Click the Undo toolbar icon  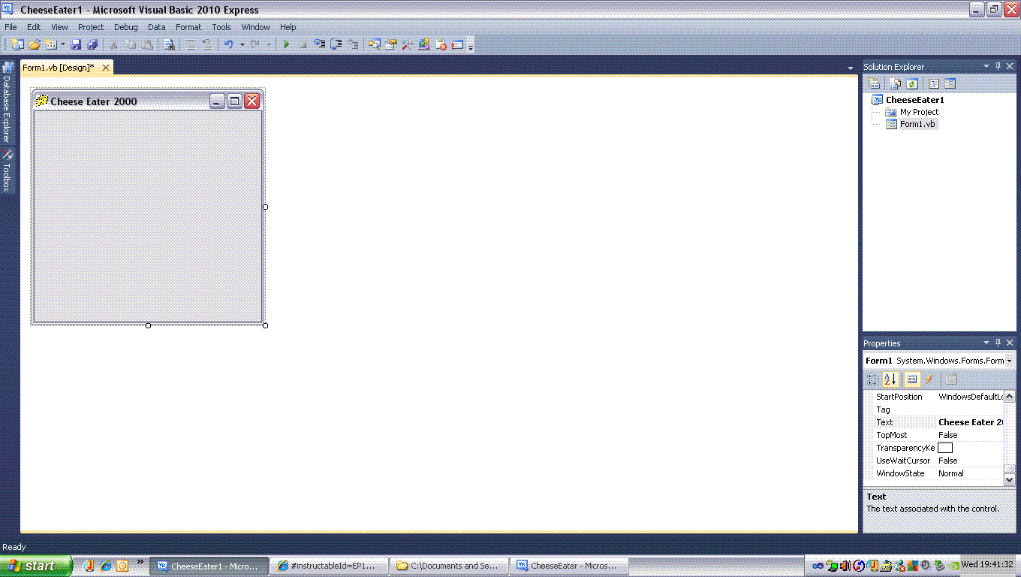[x=229, y=45]
